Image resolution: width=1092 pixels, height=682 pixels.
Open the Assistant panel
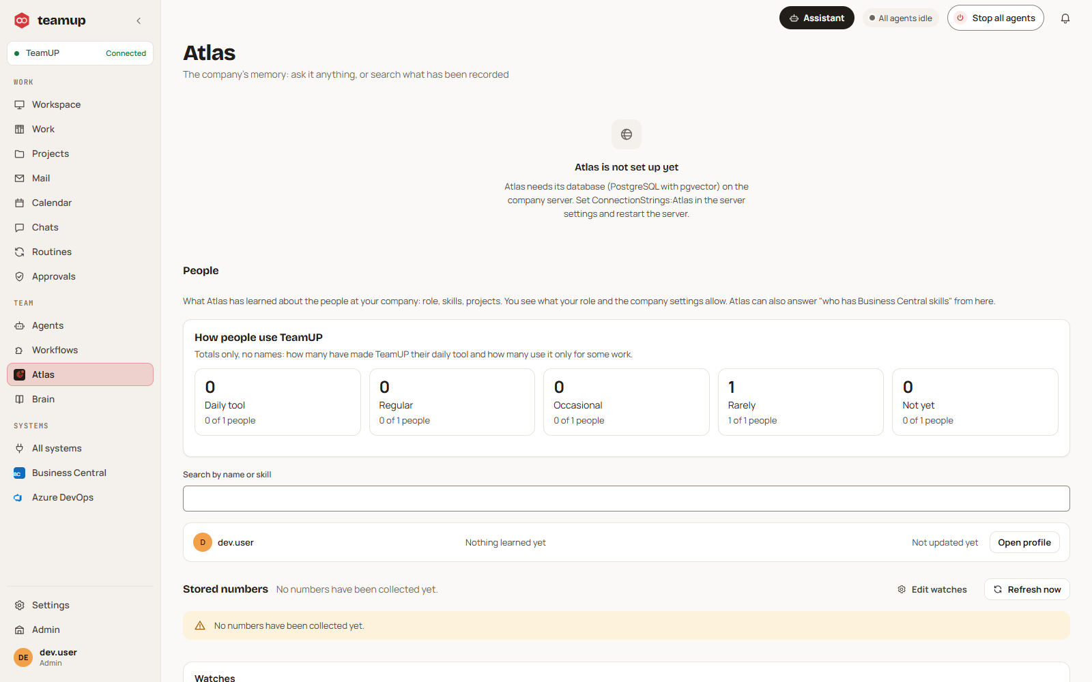point(816,18)
